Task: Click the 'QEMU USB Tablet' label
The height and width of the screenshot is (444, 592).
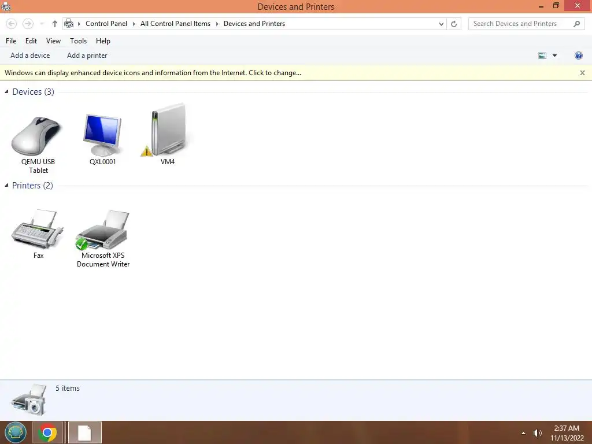Action: click(x=38, y=166)
